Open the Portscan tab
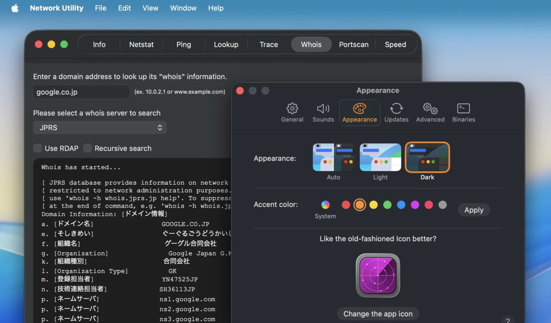Viewport: 551px width, 323px height. point(353,44)
